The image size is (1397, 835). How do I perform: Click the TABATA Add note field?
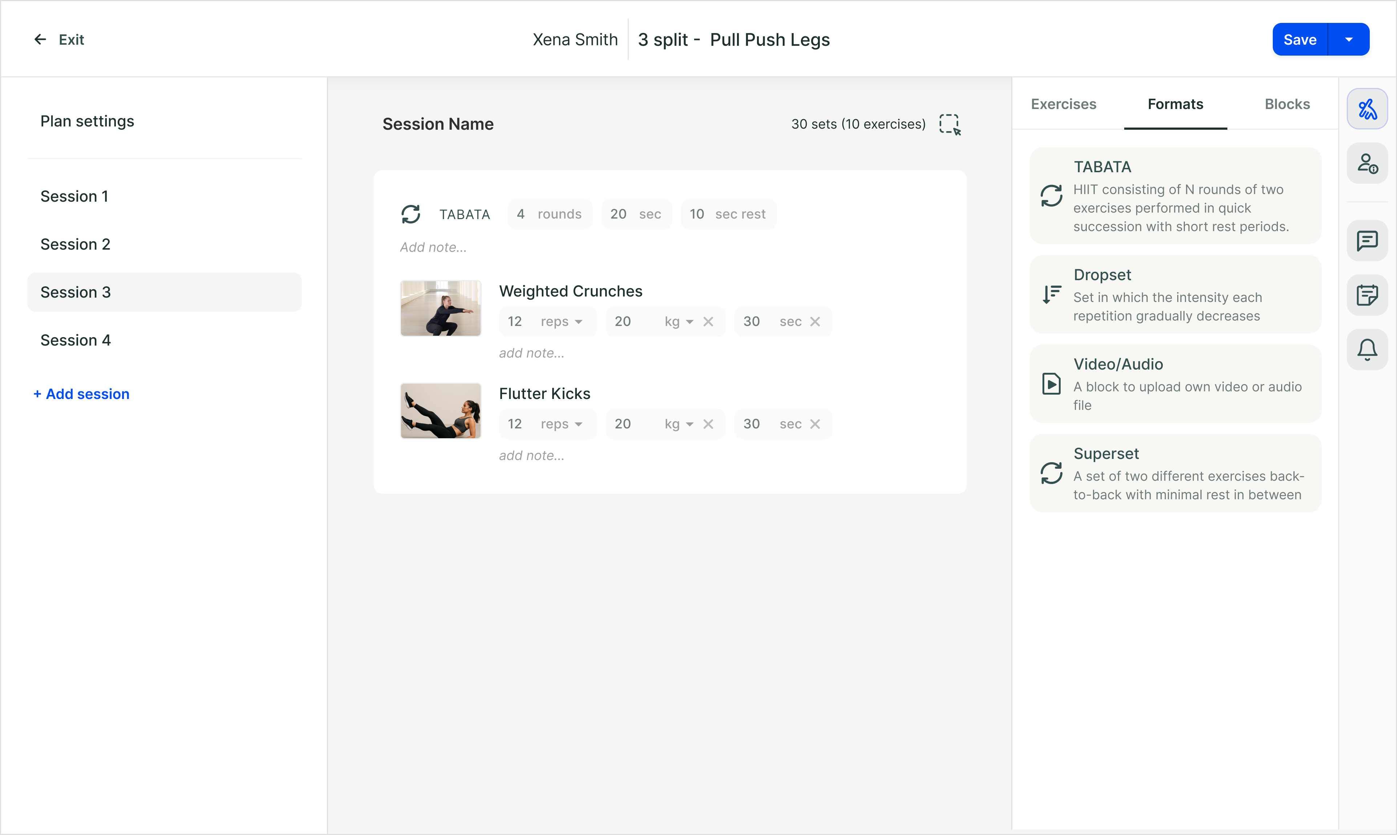pos(433,247)
